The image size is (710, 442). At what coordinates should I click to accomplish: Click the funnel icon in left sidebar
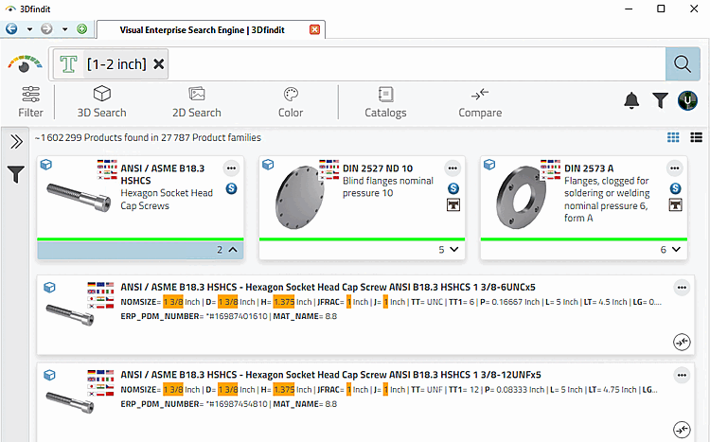[x=16, y=174]
